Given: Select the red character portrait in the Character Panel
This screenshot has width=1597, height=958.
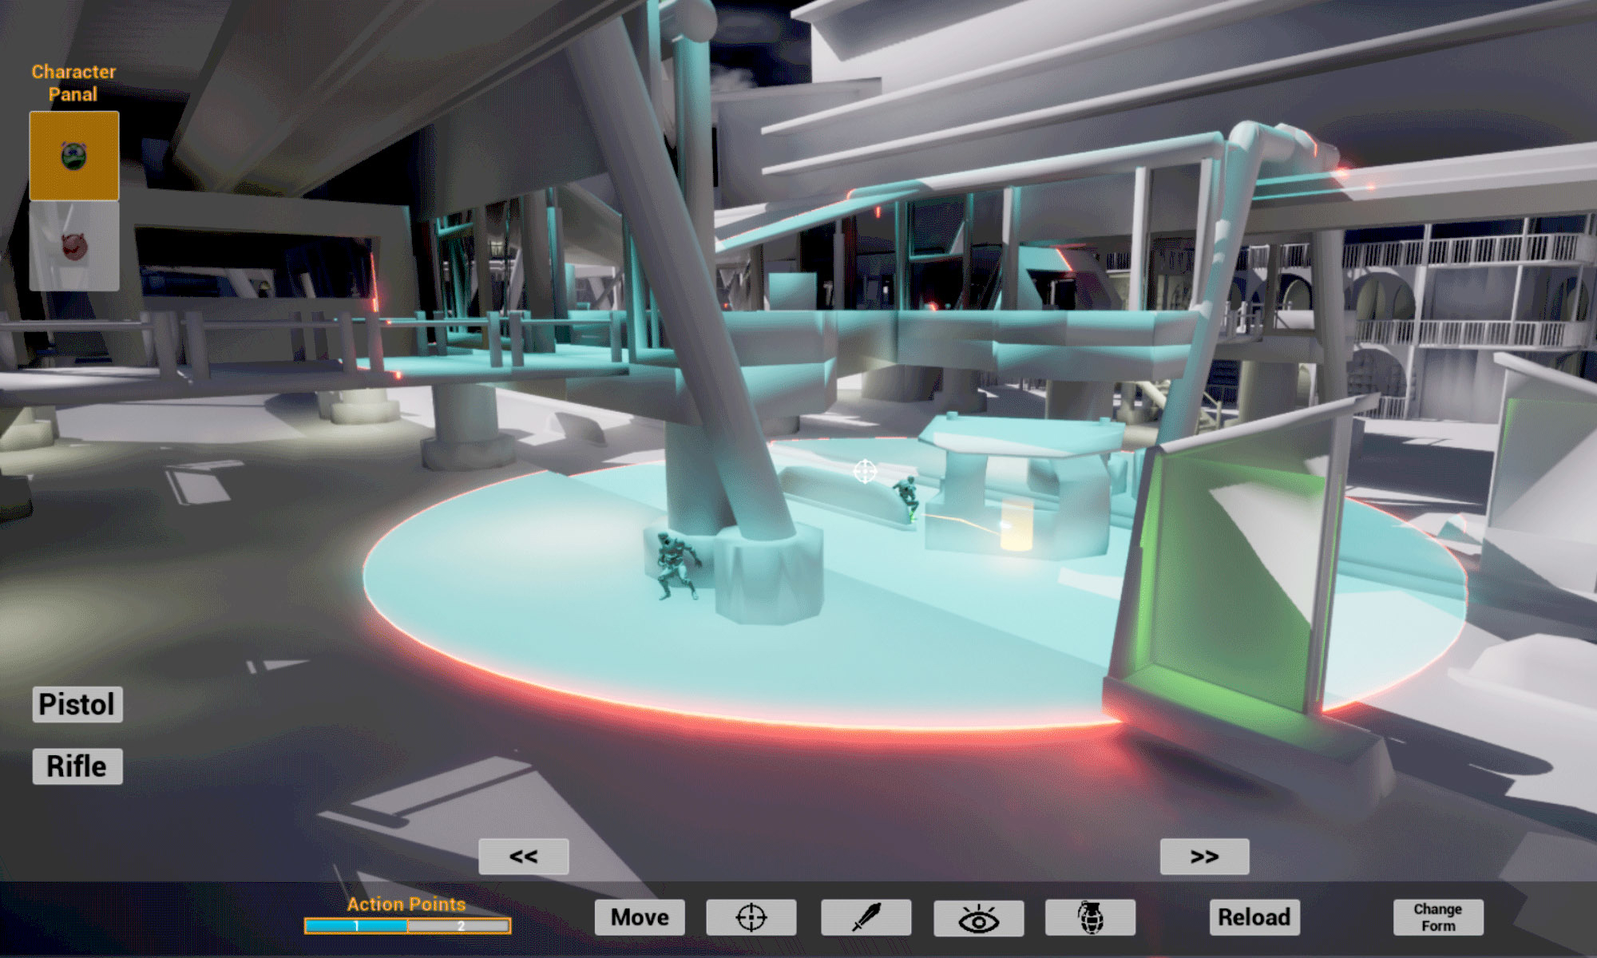Looking at the screenshot, I should [74, 246].
